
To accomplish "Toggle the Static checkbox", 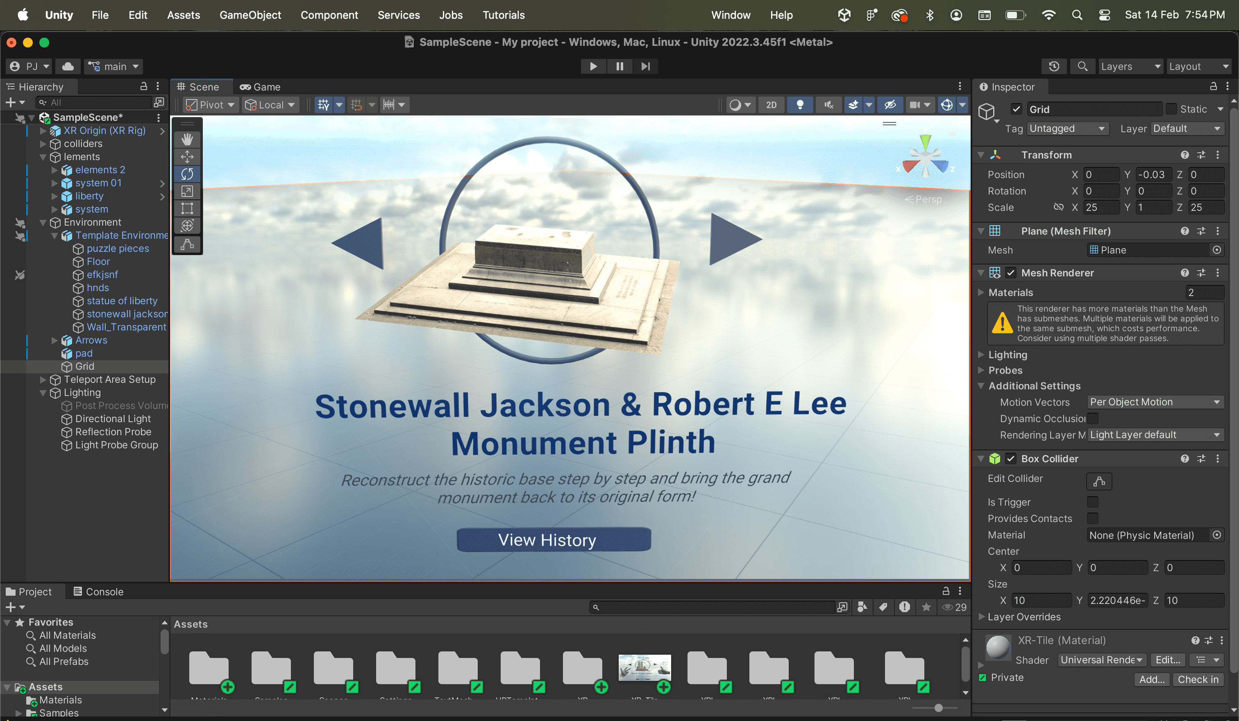I will click(x=1172, y=109).
